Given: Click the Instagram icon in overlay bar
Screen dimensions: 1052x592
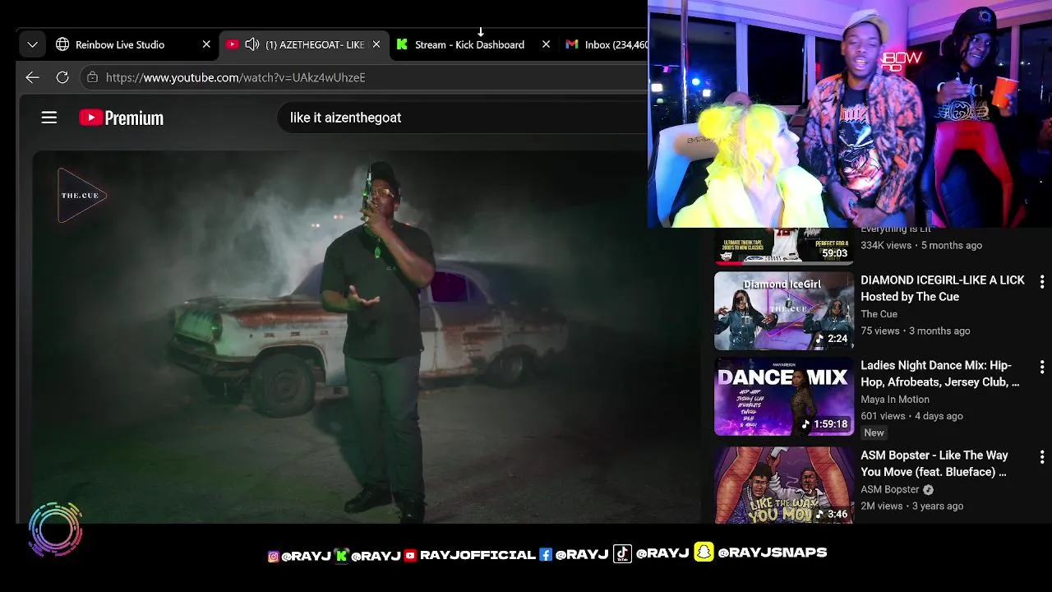Looking at the screenshot, I should (273, 557).
